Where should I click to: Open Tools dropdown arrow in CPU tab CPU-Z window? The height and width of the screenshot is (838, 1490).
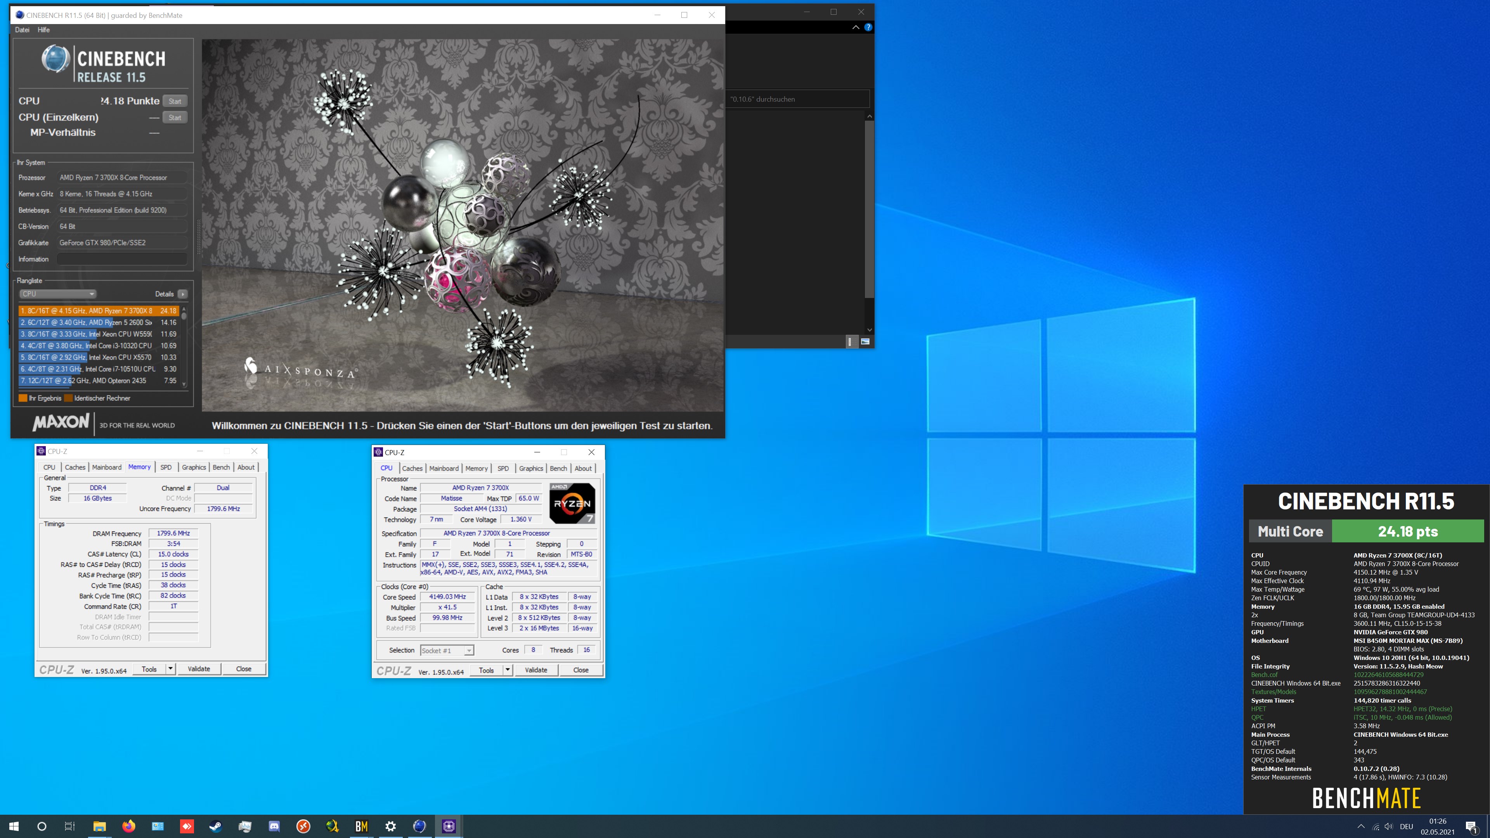pos(507,670)
